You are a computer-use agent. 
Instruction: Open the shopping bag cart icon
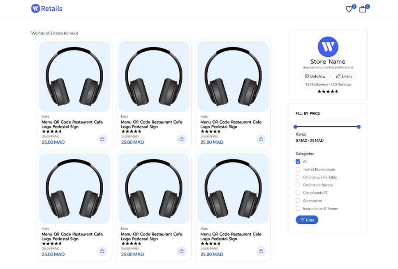[363, 9]
